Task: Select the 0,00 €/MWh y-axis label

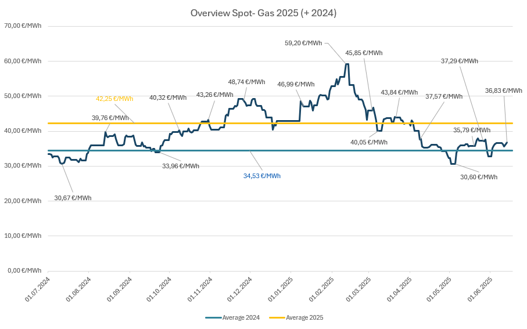Action: click(x=24, y=270)
